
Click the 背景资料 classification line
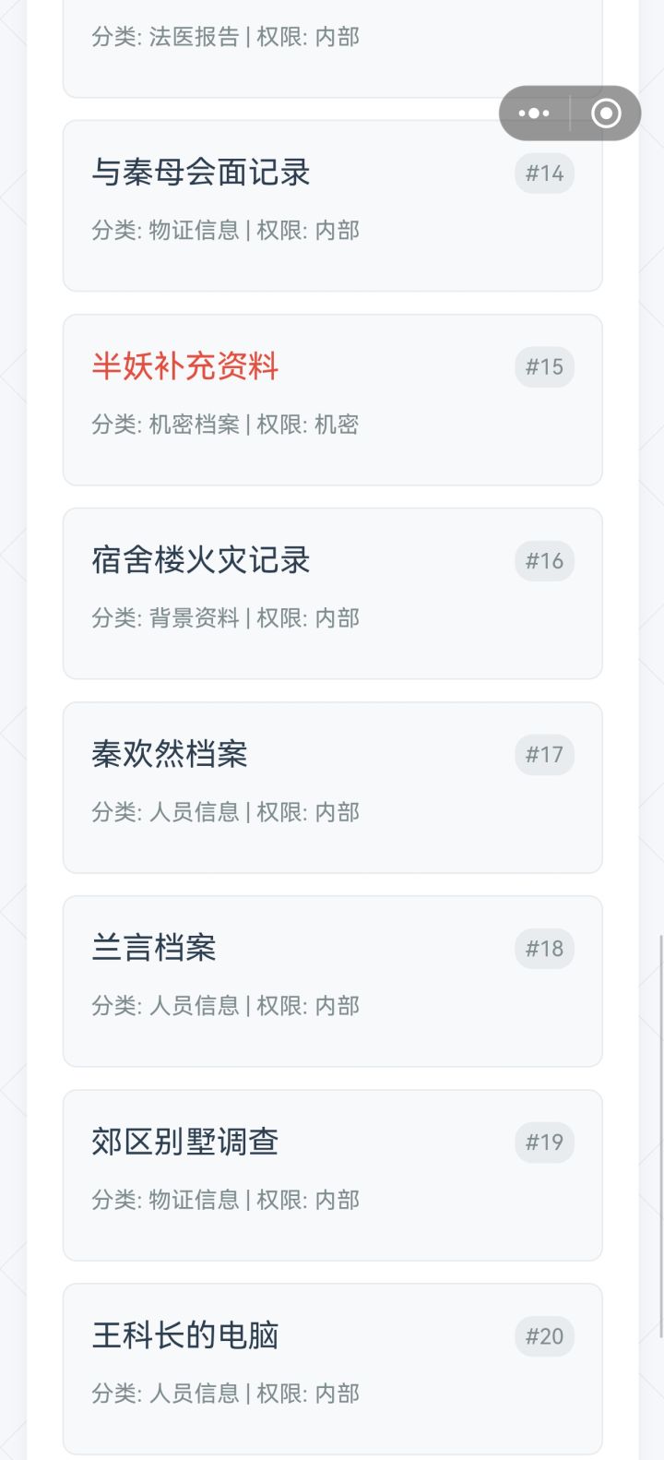click(226, 618)
